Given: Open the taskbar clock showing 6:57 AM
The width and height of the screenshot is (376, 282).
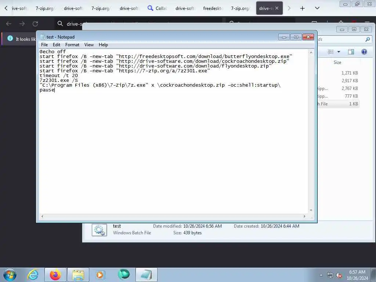Looking at the screenshot, I should point(357,275).
